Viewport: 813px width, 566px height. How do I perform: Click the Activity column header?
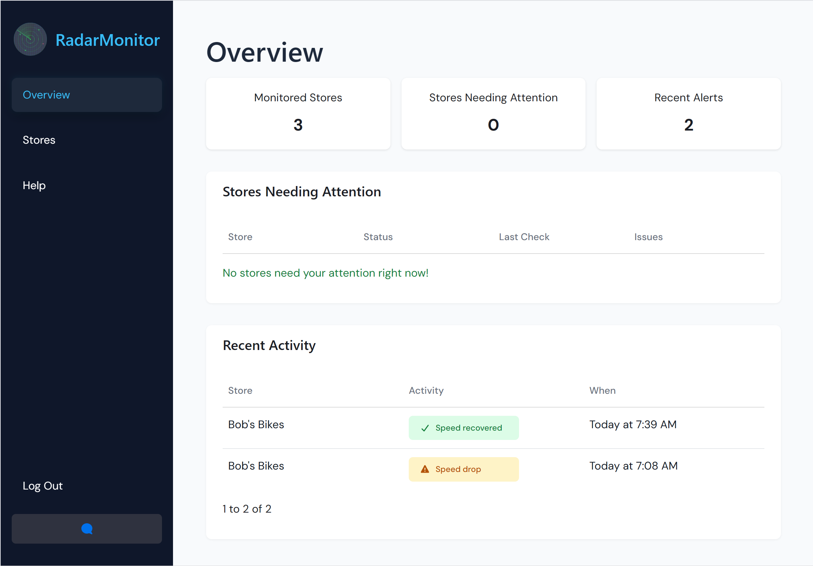click(426, 390)
